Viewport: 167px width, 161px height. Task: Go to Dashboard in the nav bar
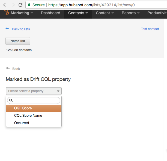pyautogui.click(x=50, y=13)
